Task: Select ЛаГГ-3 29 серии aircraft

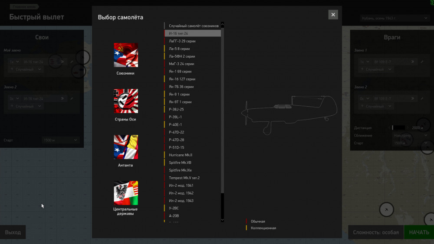Action: 192,41
